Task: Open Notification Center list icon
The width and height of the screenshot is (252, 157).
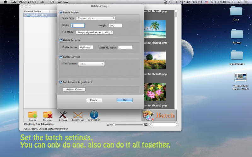Action: point(246,2)
